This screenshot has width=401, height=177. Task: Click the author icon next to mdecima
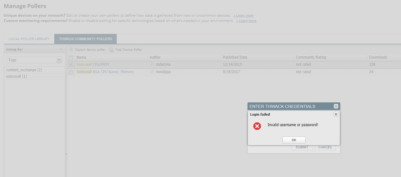pos(152,64)
